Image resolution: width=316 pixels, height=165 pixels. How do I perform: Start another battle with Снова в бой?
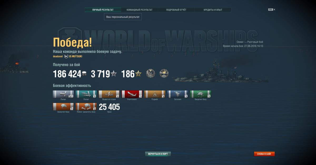264,154
